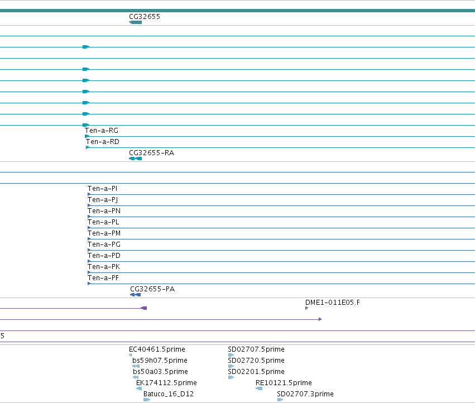Click the Batuco_16_D12 arrow glyph
This screenshot has width=475, height=403.
pos(147,400)
